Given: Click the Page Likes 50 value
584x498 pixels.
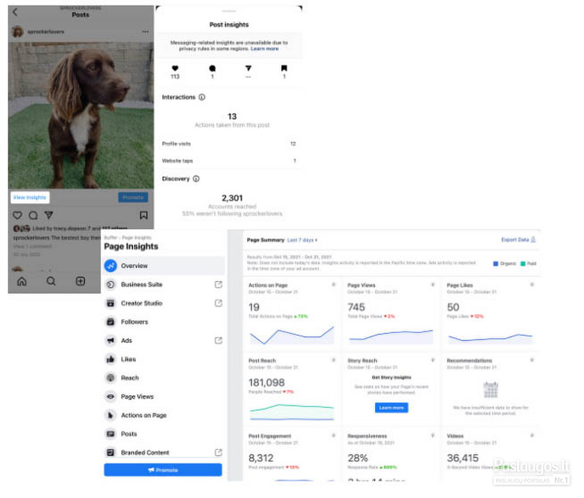Looking at the screenshot, I should [453, 308].
